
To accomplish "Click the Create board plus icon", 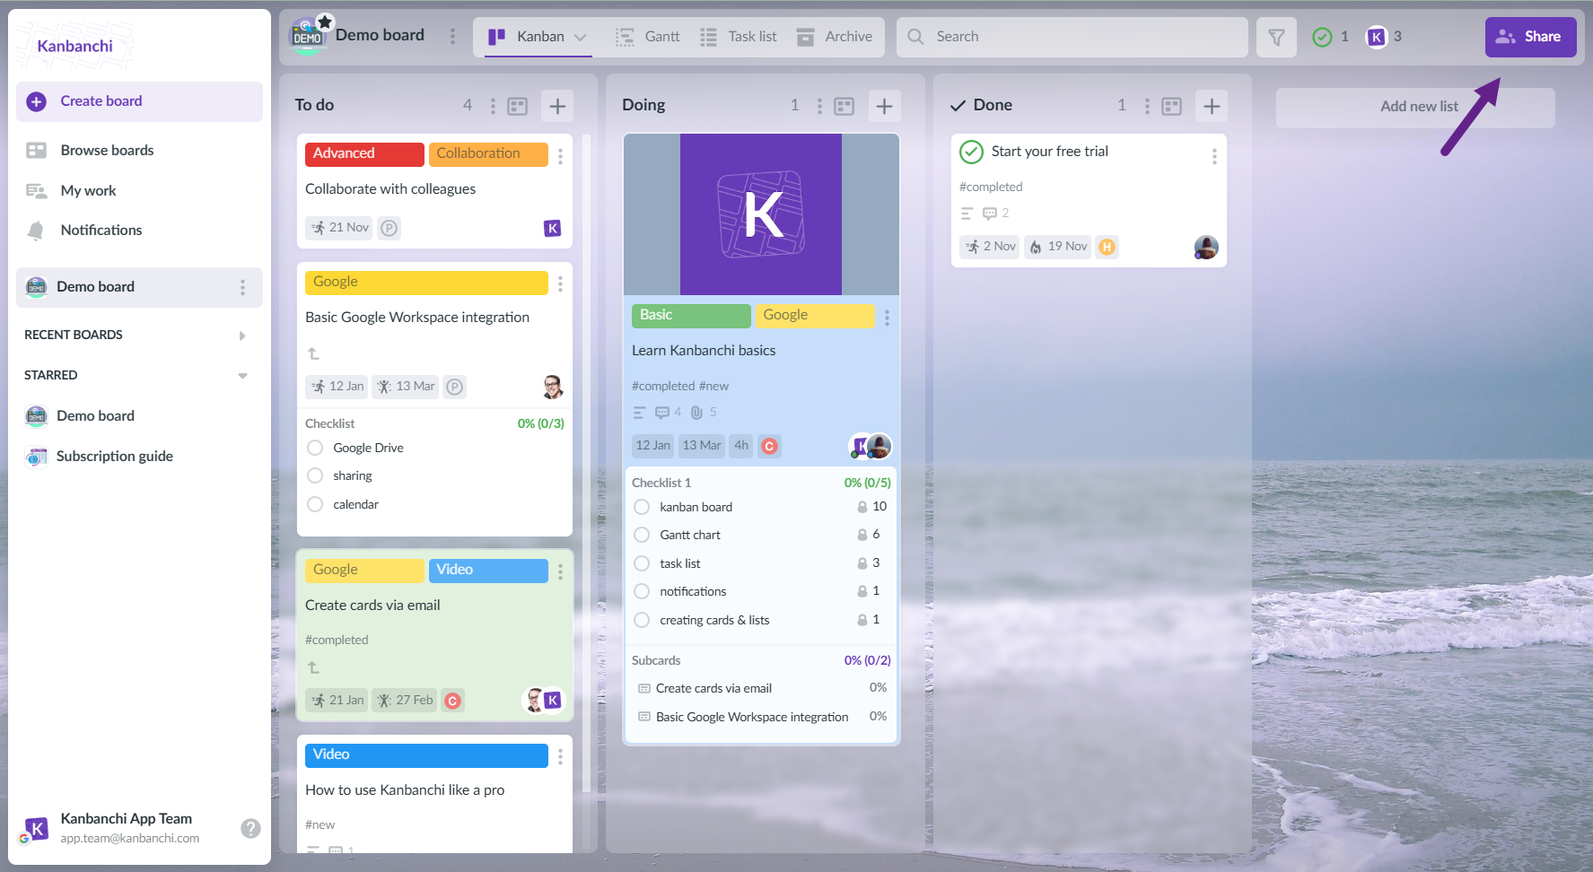I will [x=36, y=101].
